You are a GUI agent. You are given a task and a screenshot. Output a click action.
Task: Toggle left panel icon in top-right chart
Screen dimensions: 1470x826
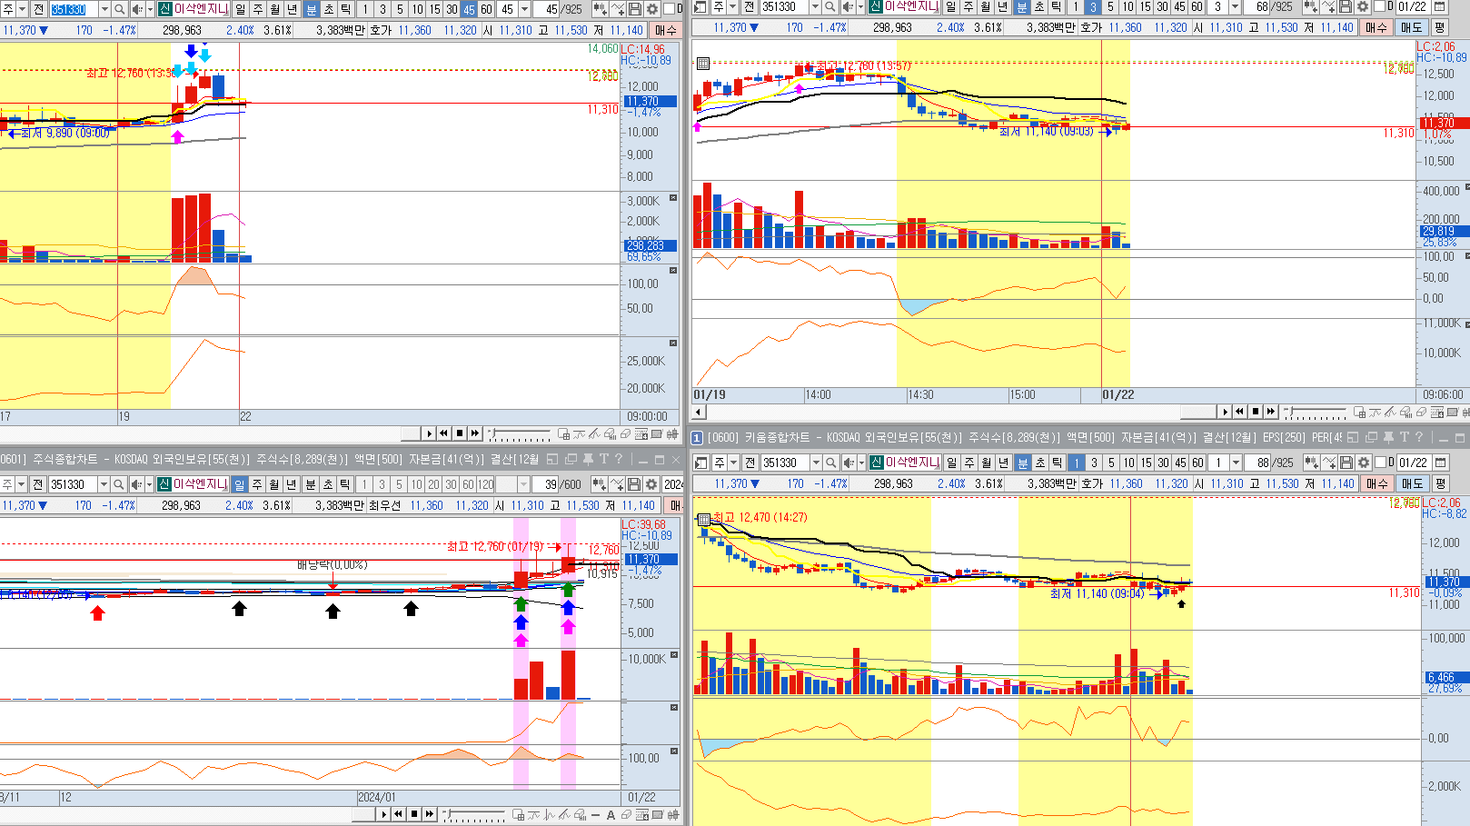tap(701, 6)
